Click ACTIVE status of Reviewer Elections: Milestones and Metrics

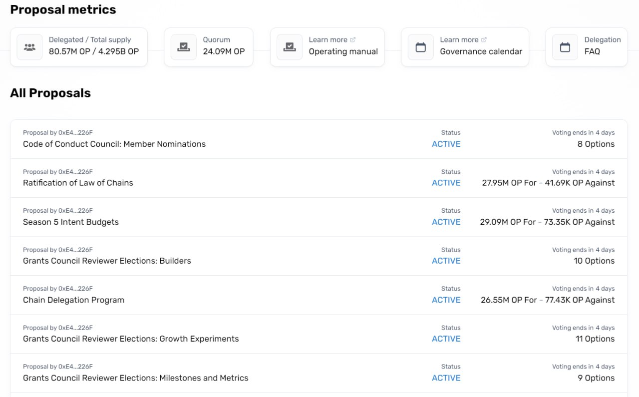446,378
